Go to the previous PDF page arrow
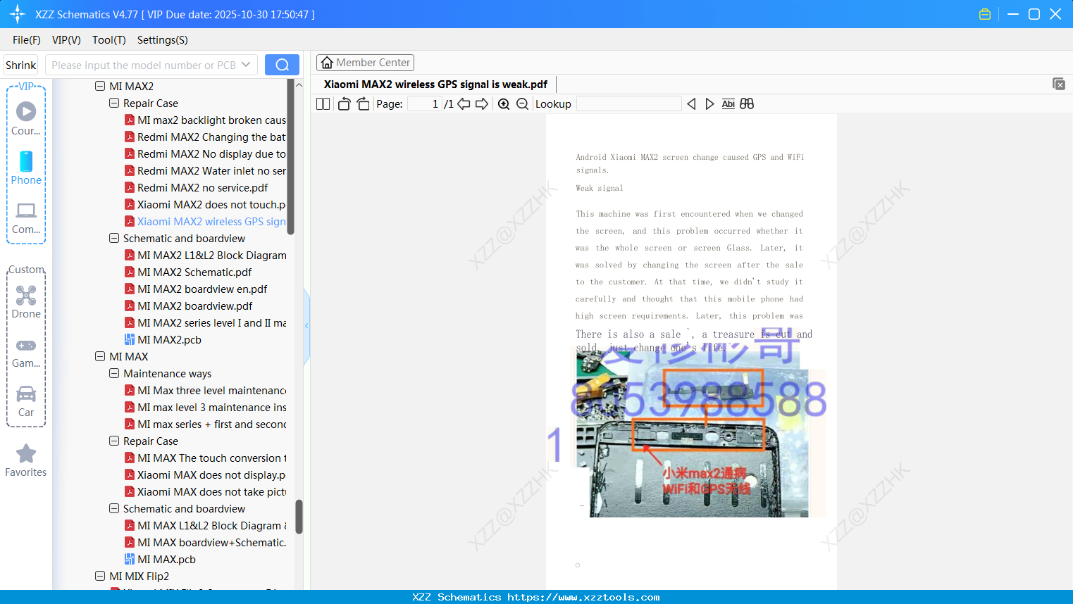 click(464, 104)
